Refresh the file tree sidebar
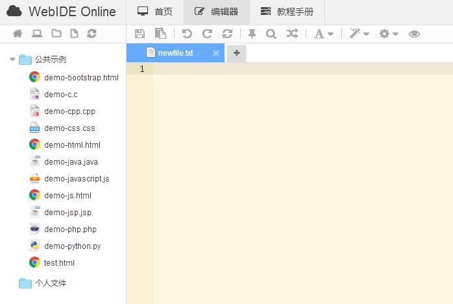Image resolution: width=453 pixels, height=304 pixels. [x=92, y=34]
